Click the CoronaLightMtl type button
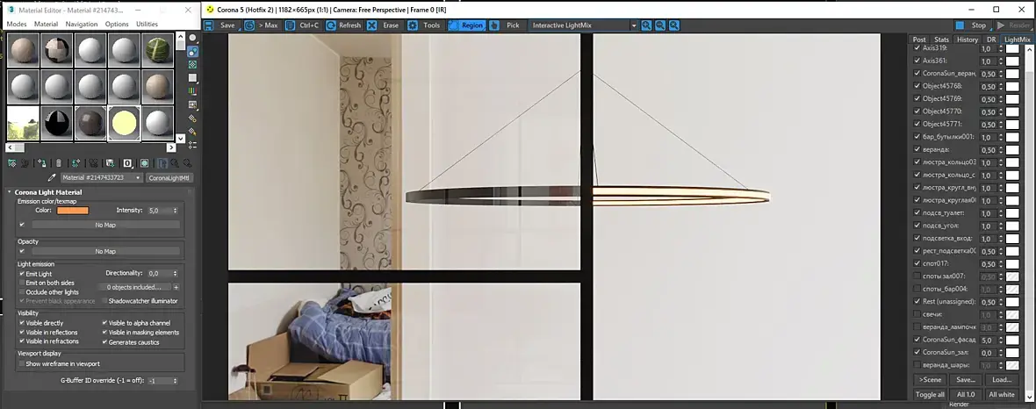The height and width of the screenshot is (409, 1036). pyautogui.click(x=169, y=178)
